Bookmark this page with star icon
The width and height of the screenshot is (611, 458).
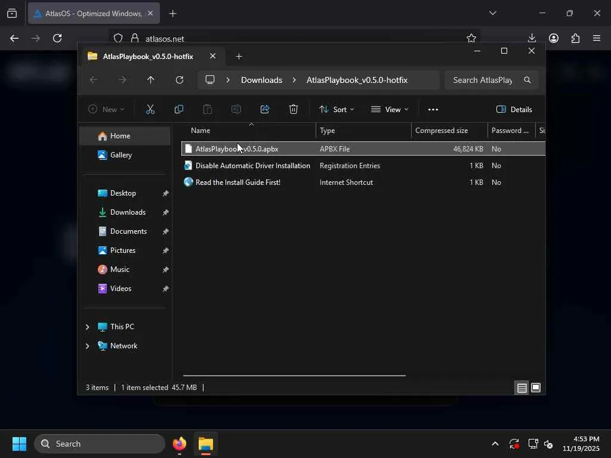[471, 38]
